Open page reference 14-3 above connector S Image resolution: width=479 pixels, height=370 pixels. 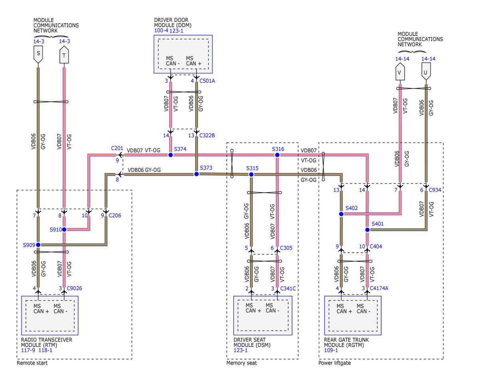39,41
